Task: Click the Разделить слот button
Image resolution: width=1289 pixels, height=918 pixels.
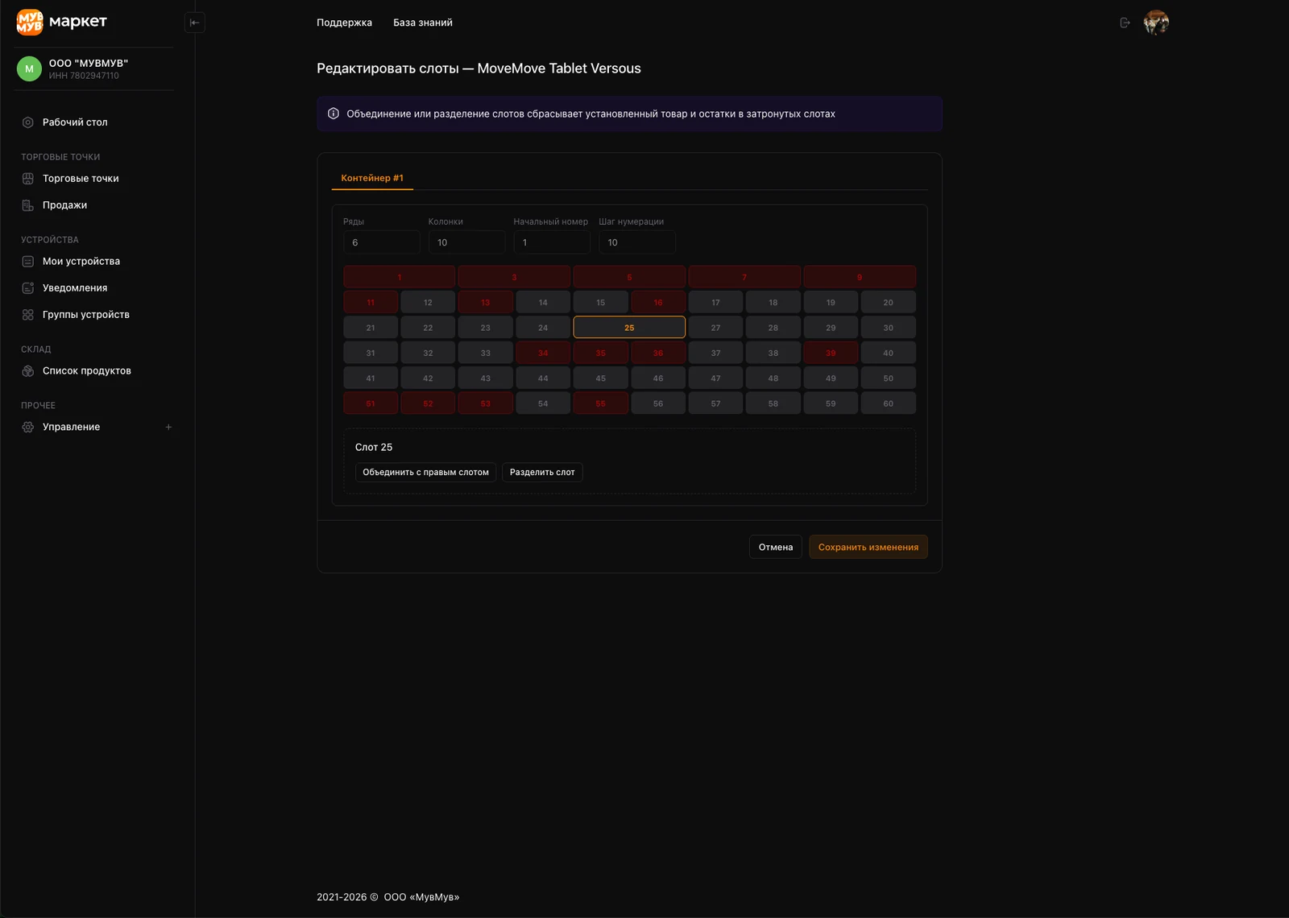Action: tap(542, 473)
